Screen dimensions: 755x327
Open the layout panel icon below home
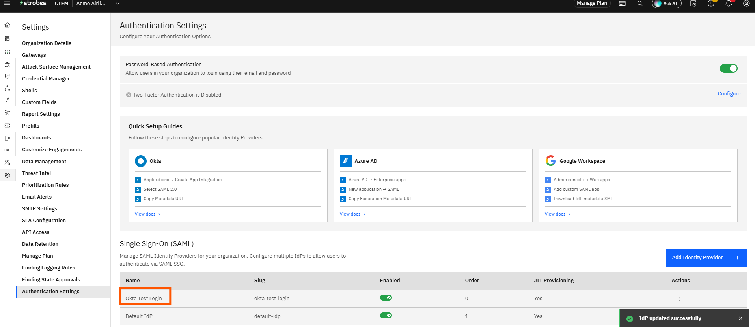[7, 39]
